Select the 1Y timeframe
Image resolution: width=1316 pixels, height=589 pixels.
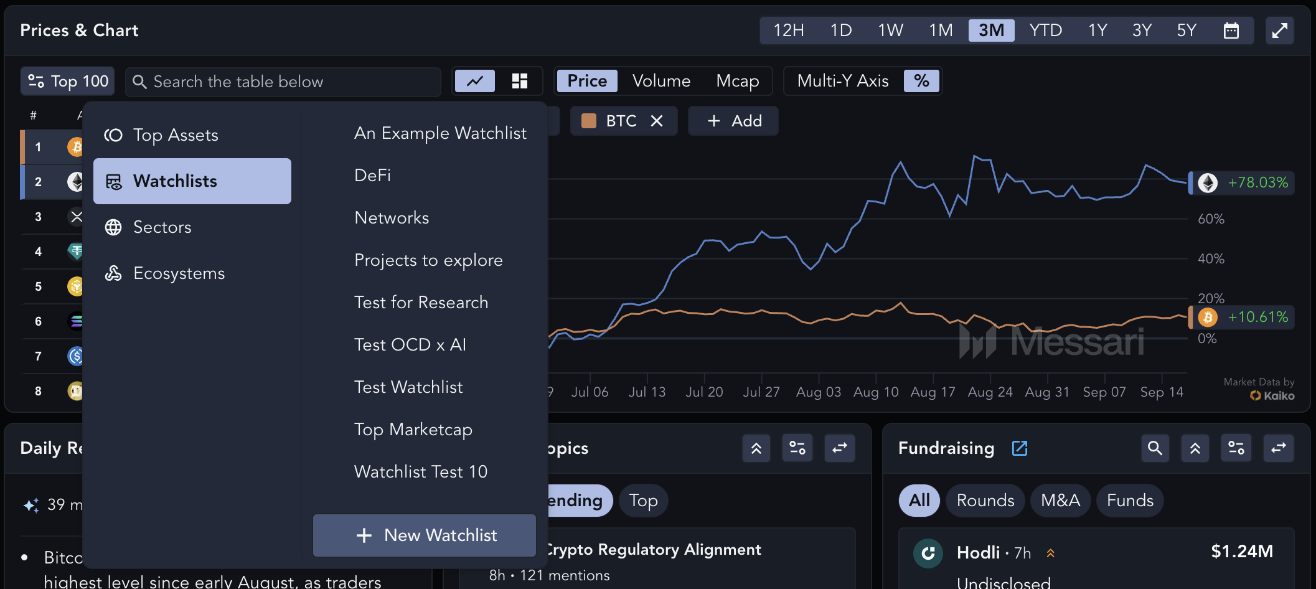(x=1097, y=31)
